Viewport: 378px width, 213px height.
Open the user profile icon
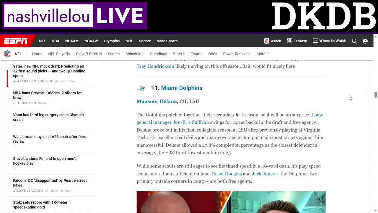[365, 41]
